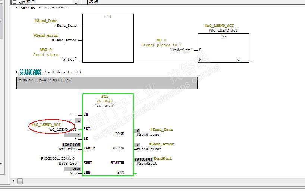Select black #AG_LSEND_ACT operand above SR block

coord(223,31)
